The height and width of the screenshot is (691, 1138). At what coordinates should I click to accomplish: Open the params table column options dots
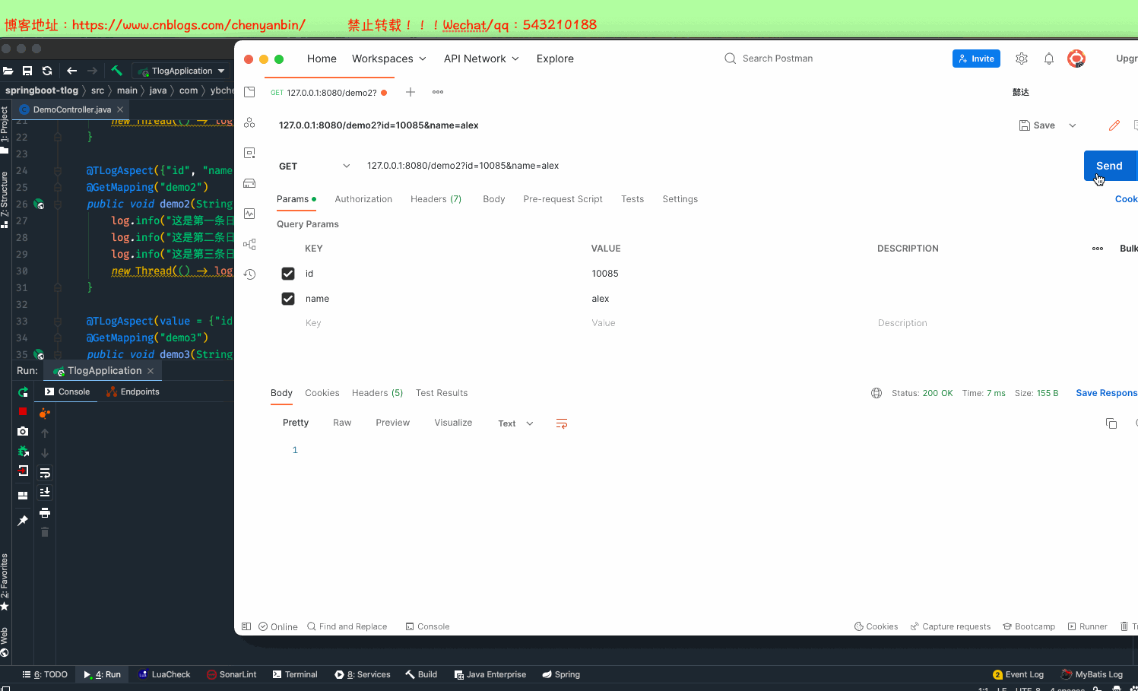tap(1098, 249)
